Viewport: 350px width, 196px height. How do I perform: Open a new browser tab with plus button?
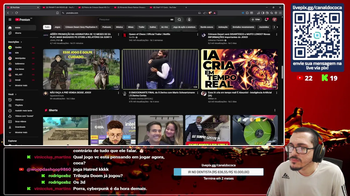click(186, 7)
